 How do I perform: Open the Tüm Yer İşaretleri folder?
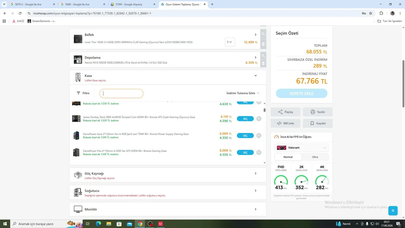pos(389,21)
